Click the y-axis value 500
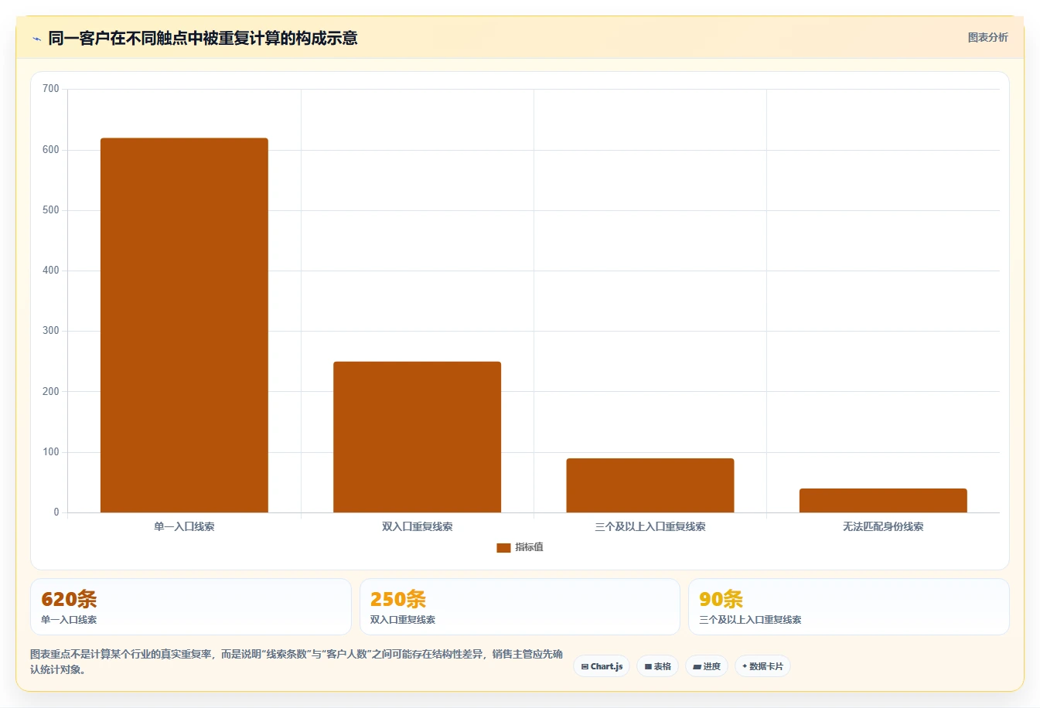Screen dimensions: 1040x708 click(x=51, y=210)
